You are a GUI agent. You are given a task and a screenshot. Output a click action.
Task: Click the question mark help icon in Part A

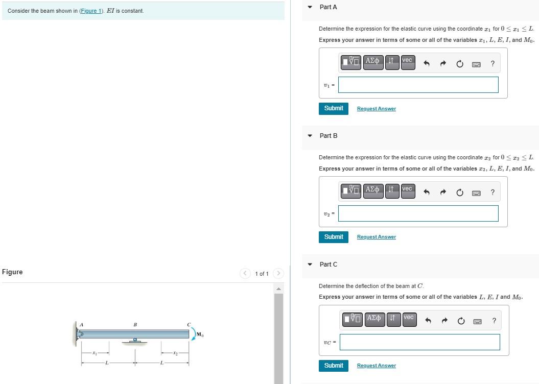(x=492, y=63)
